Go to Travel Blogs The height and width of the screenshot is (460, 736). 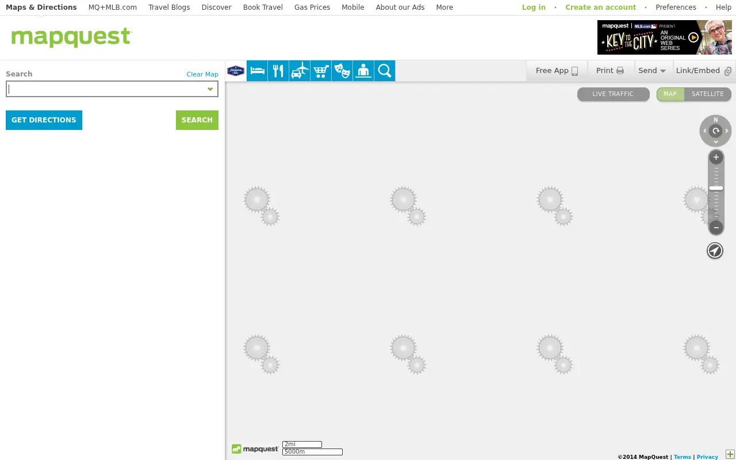(169, 7)
